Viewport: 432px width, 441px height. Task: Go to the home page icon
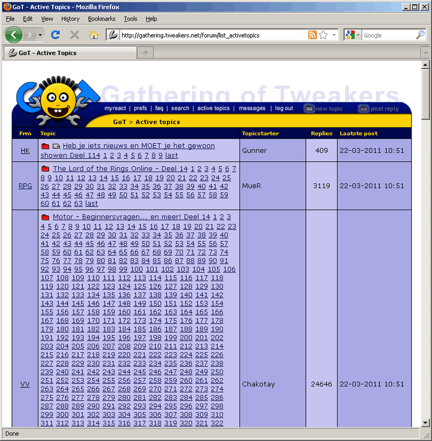click(93, 35)
